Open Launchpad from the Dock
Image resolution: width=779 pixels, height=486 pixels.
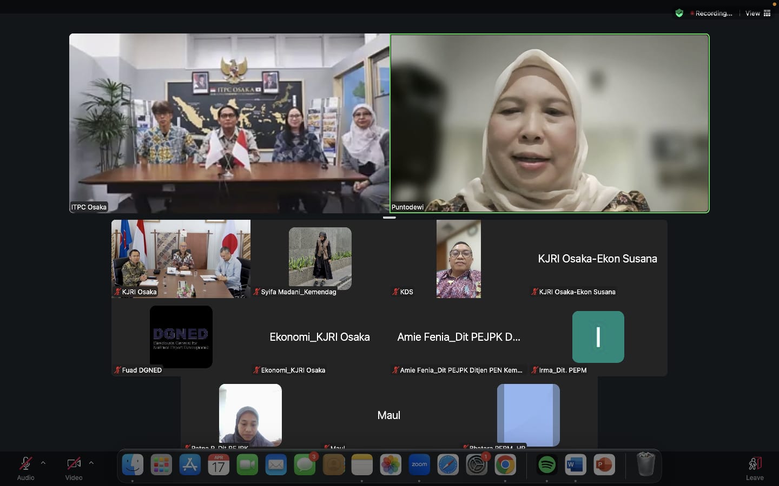[161, 464]
